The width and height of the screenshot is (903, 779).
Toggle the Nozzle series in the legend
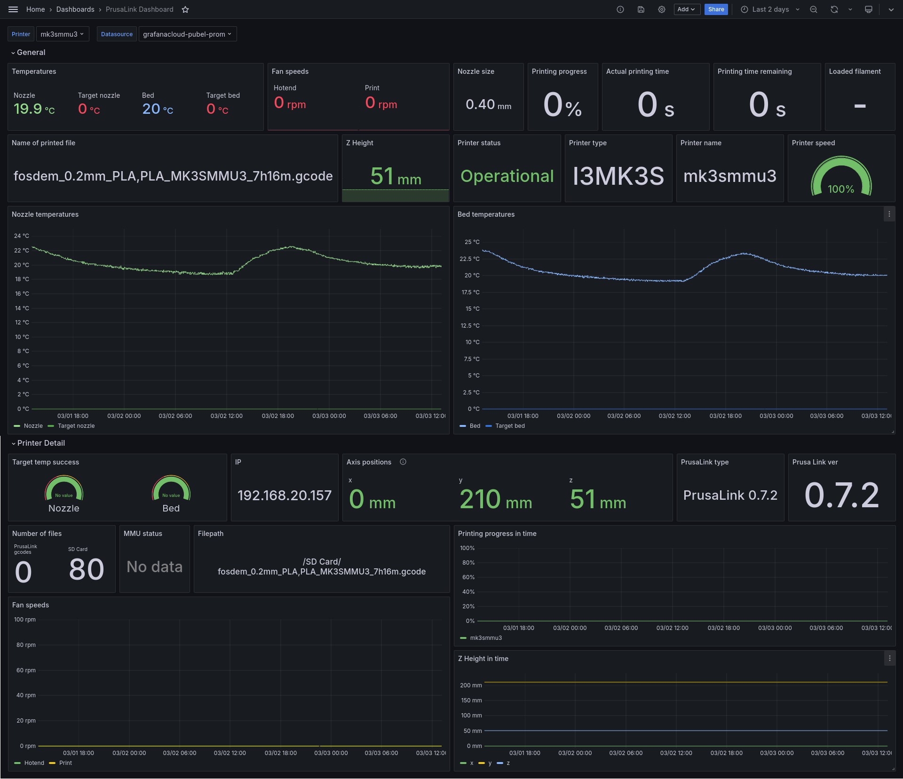(x=32, y=425)
